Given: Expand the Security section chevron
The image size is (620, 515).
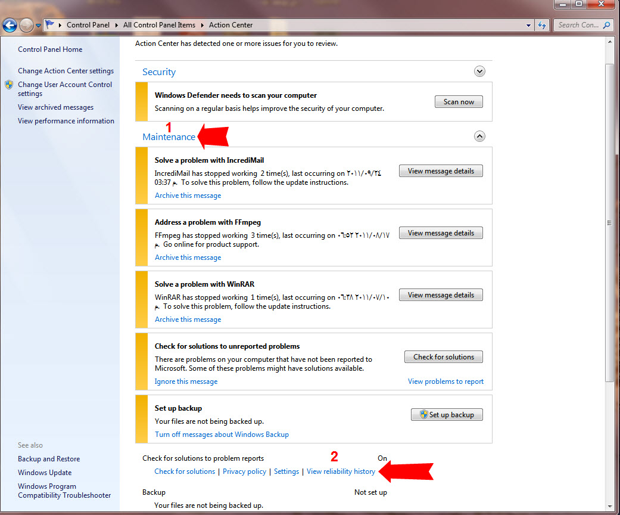Looking at the screenshot, I should [479, 72].
